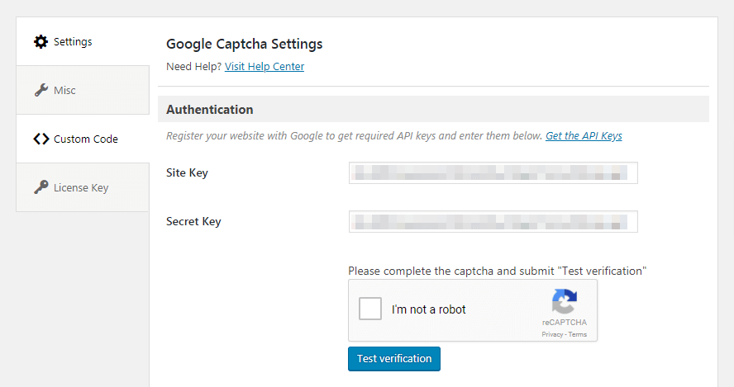Viewport: 734px width, 387px height.
Task: Open the Settings tab label
Action: pos(73,41)
